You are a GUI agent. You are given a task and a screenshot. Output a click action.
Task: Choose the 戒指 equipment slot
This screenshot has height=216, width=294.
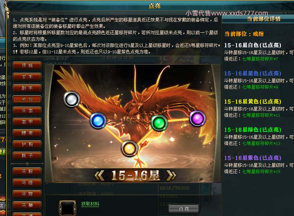click(x=27, y=99)
